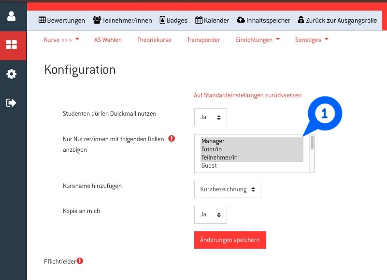Screen dimensions: 387x280
Task: Click Auf Standardeinstellungen zurücksetzen link
Action: tap(247, 95)
